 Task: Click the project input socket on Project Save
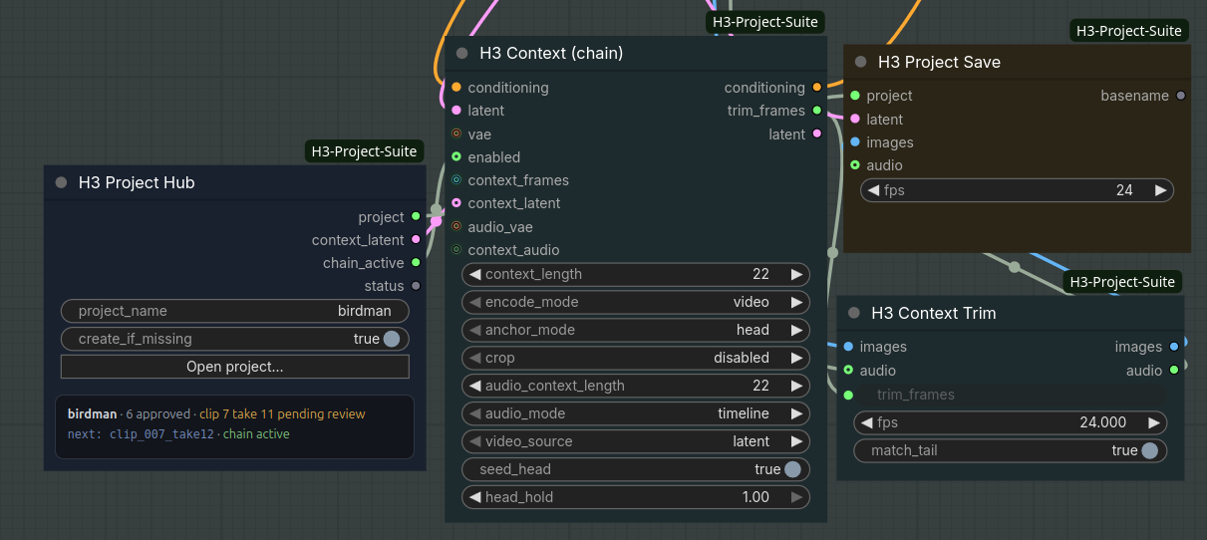pyautogui.click(x=855, y=96)
